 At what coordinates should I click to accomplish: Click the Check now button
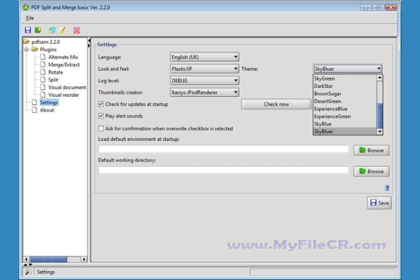(276, 104)
